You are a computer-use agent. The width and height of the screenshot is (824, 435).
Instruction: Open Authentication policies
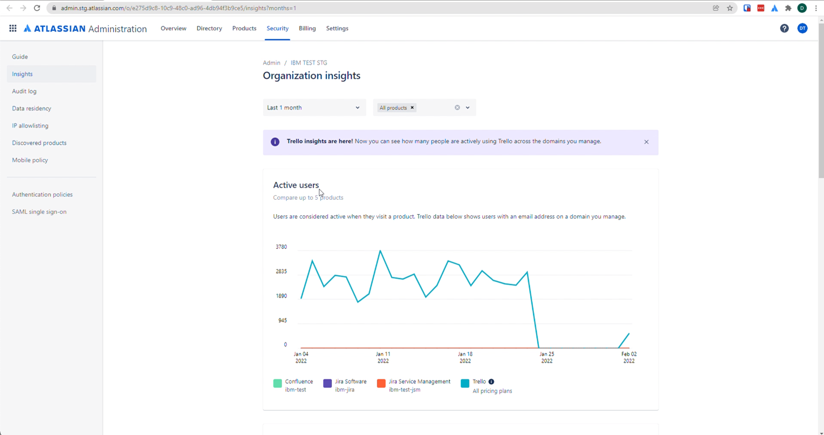click(52, 194)
